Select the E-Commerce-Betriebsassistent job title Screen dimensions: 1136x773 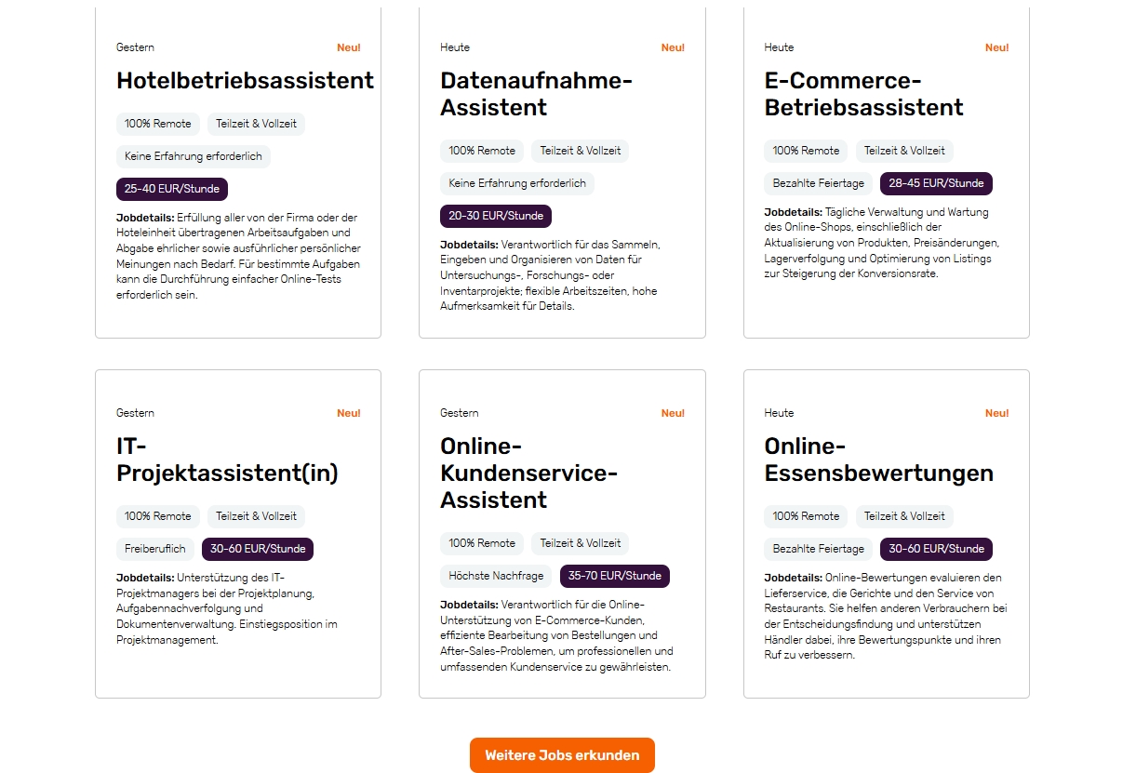[863, 94]
